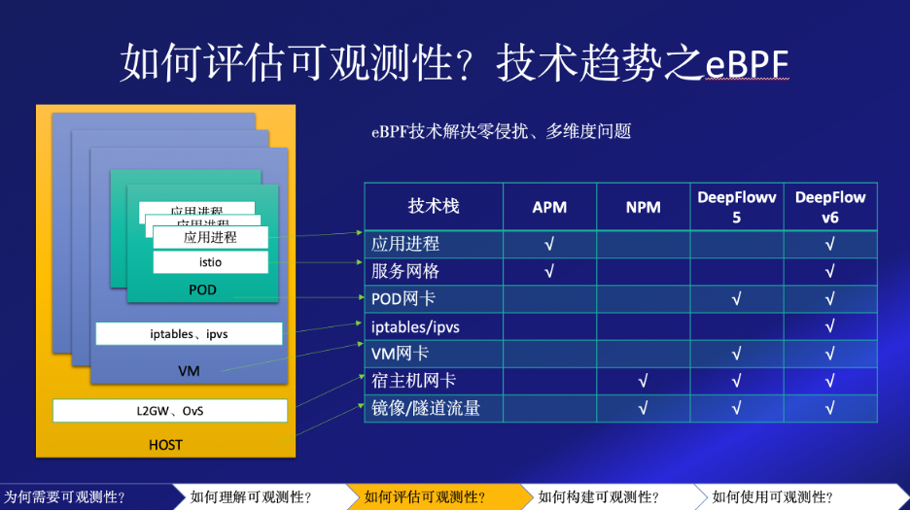The height and width of the screenshot is (511, 910).
Task: Click the POD label in the diagram
Action: 202,290
